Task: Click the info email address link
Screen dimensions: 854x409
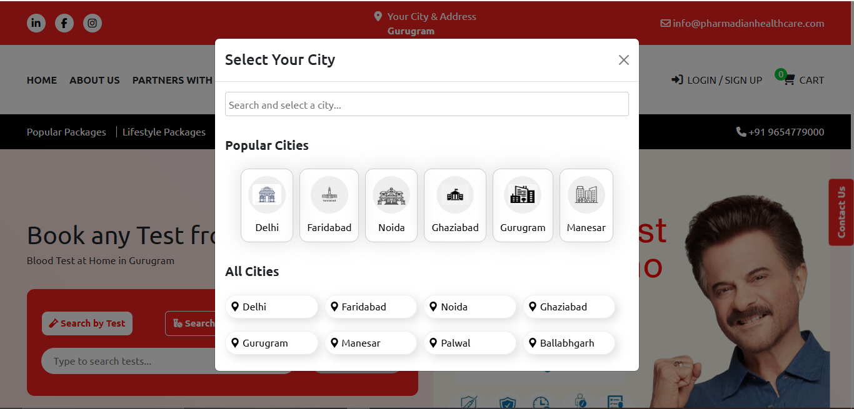Action: point(743,23)
